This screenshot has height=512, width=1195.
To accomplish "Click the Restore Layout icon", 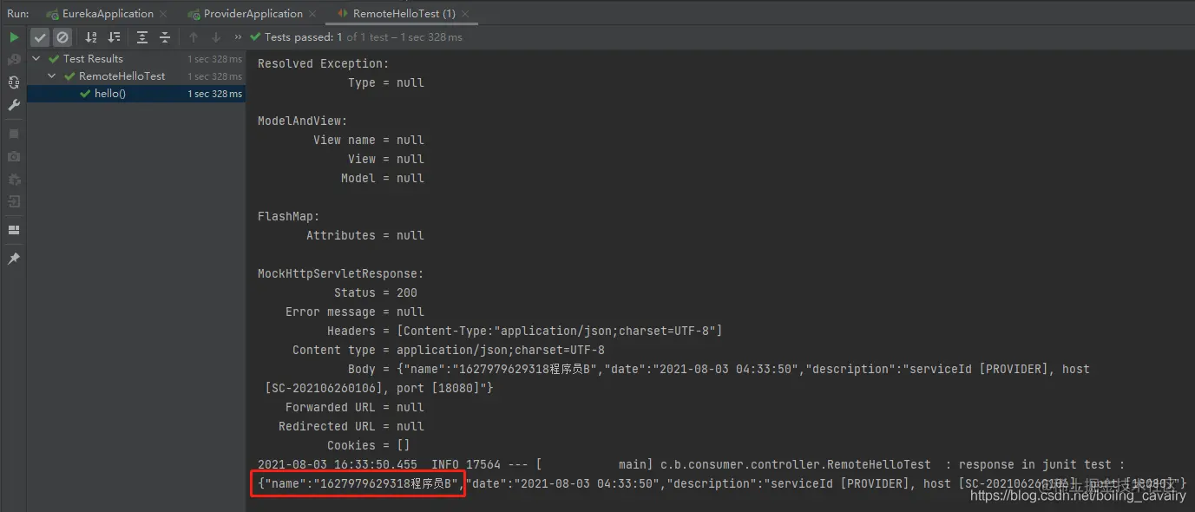I will click(14, 230).
